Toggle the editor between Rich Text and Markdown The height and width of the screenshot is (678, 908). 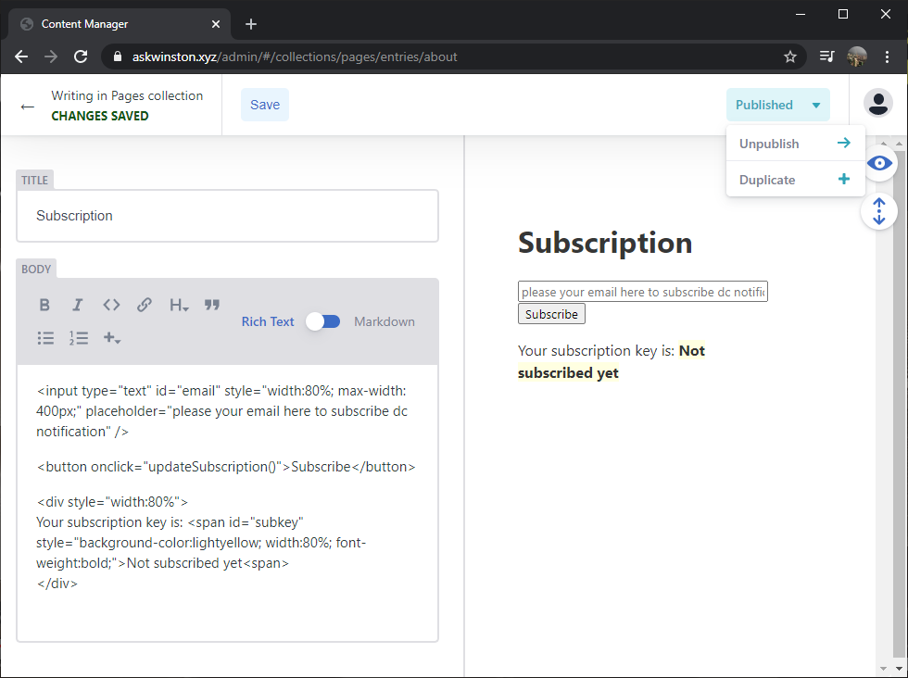point(322,320)
